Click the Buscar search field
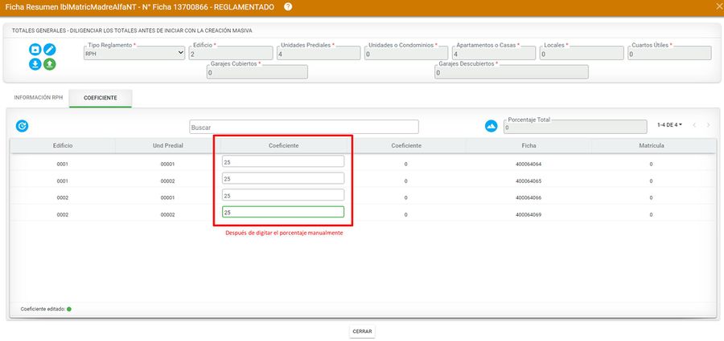Viewport: 724px width, 341px height. click(304, 127)
